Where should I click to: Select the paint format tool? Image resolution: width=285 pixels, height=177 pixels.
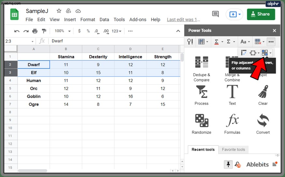tap(44, 31)
